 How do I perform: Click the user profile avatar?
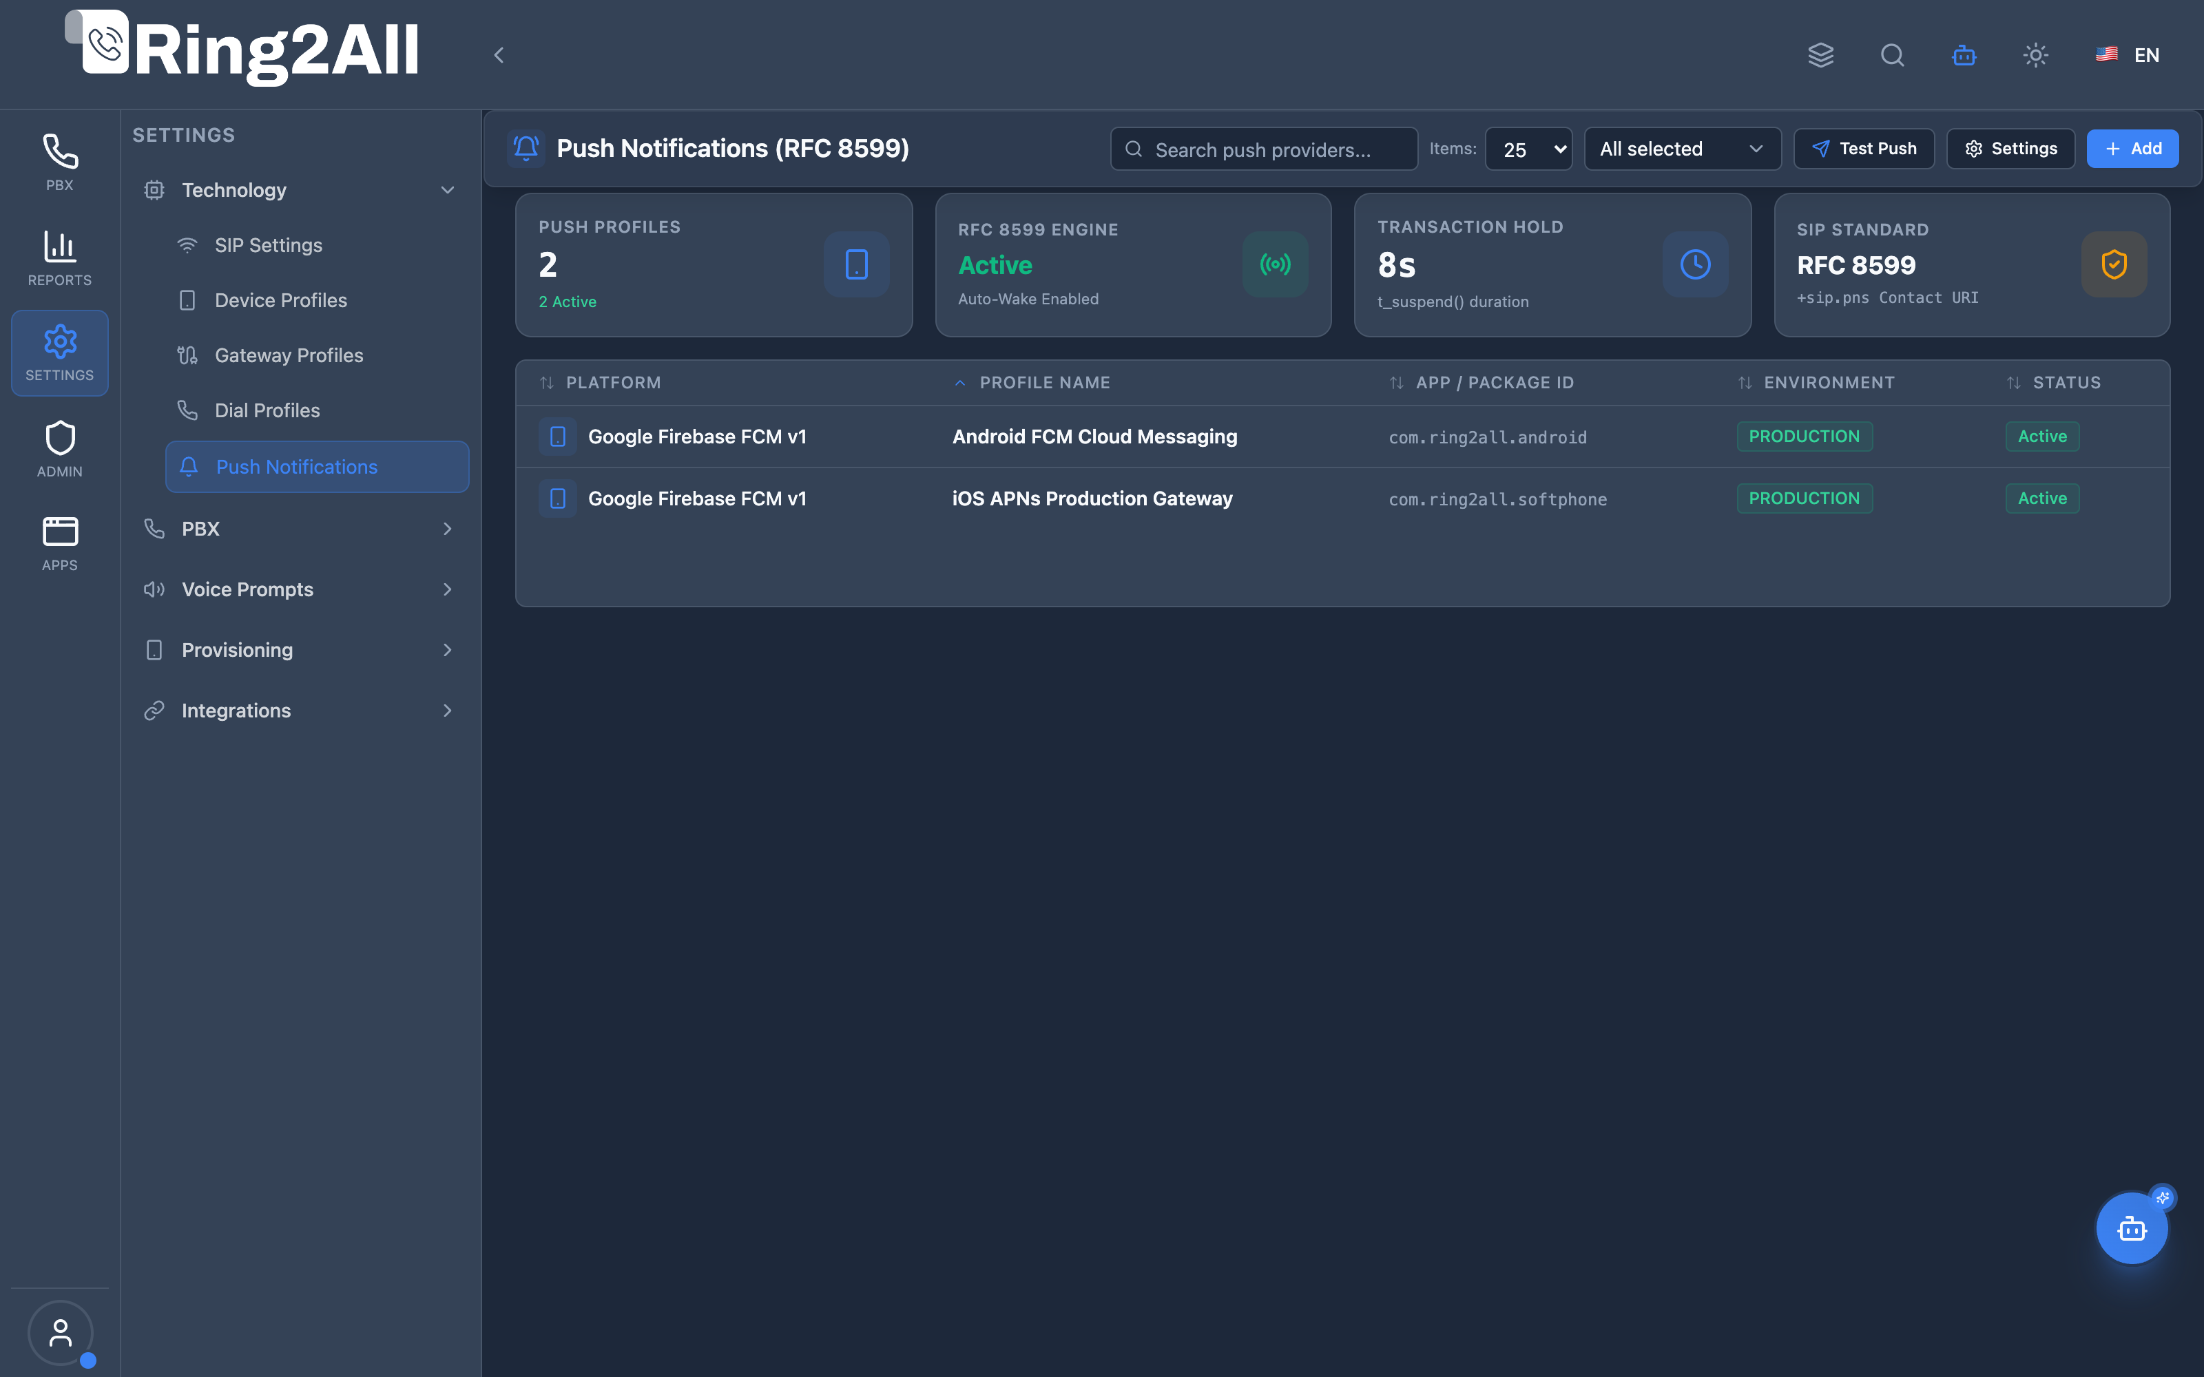pyautogui.click(x=60, y=1332)
